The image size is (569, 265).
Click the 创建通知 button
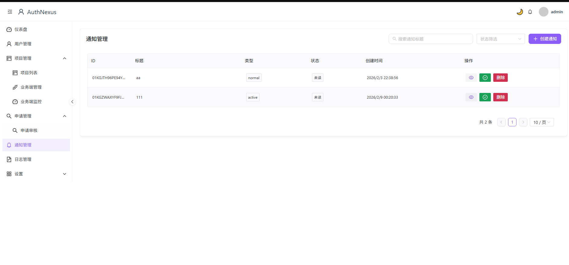pos(545,39)
